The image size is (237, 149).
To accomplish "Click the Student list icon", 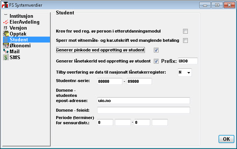I will tap(6, 40).
